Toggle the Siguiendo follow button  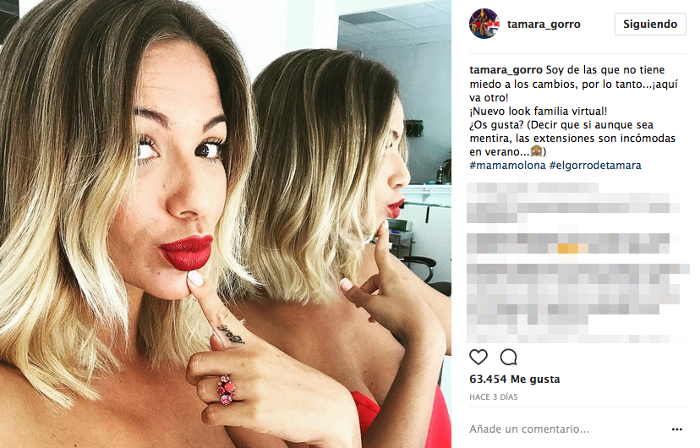(650, 25)
